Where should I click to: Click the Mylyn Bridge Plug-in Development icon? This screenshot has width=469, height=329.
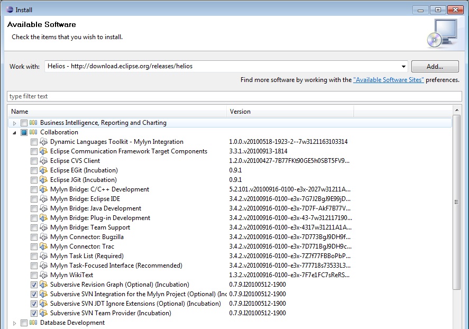coord(43,218)
